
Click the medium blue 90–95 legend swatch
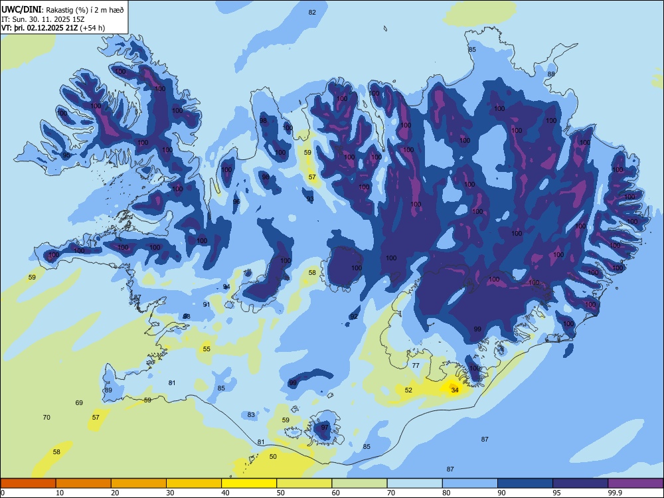(x=525, y=483)
